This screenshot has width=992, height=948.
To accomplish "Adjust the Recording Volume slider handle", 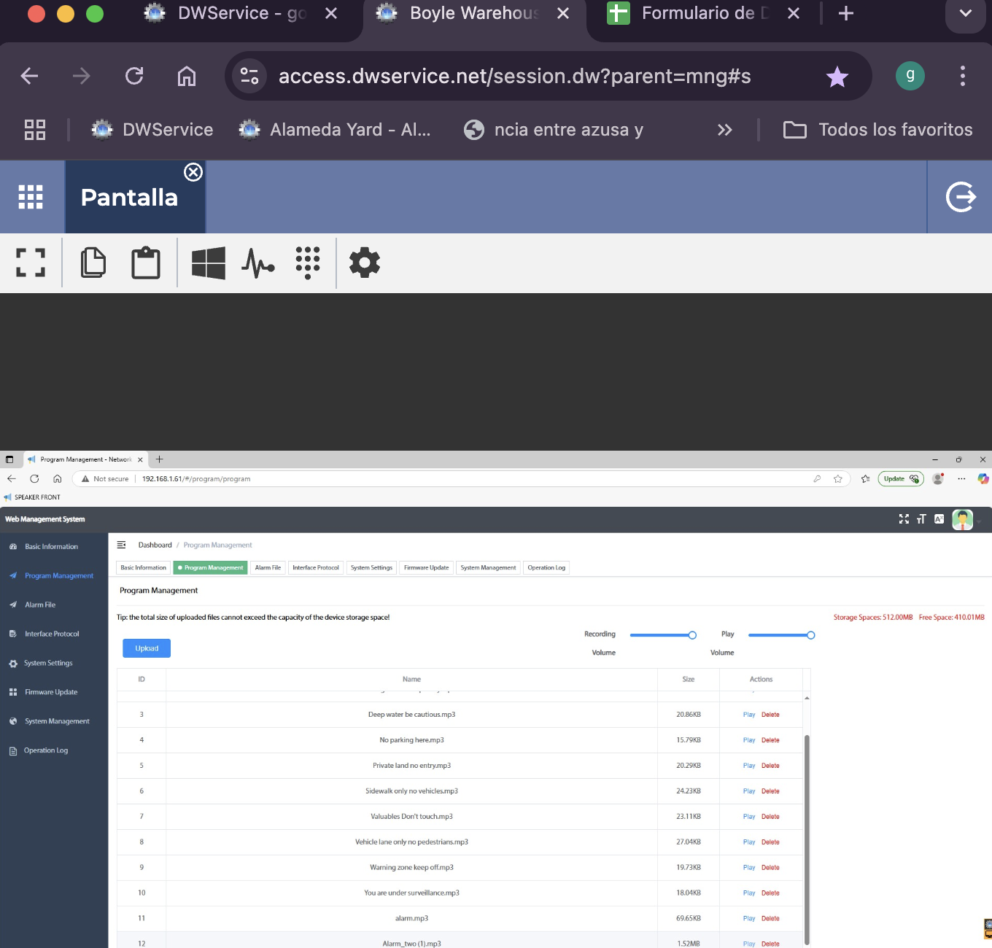I will (692, 635).
